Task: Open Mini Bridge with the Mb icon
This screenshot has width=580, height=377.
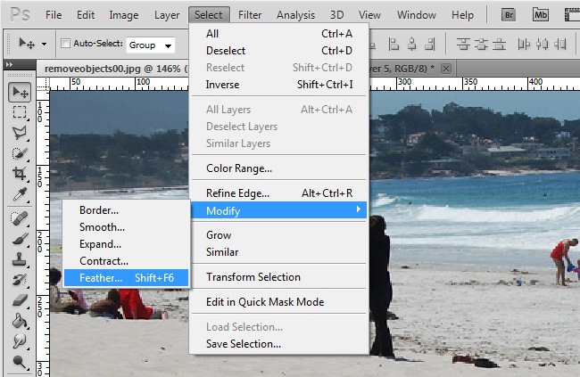Action: 541,14
